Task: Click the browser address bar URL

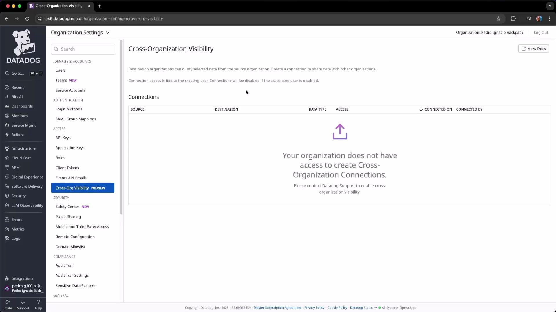Action: [x=104, y=18]
